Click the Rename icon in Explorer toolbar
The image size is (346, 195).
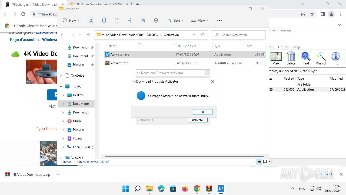coord(130,20)
